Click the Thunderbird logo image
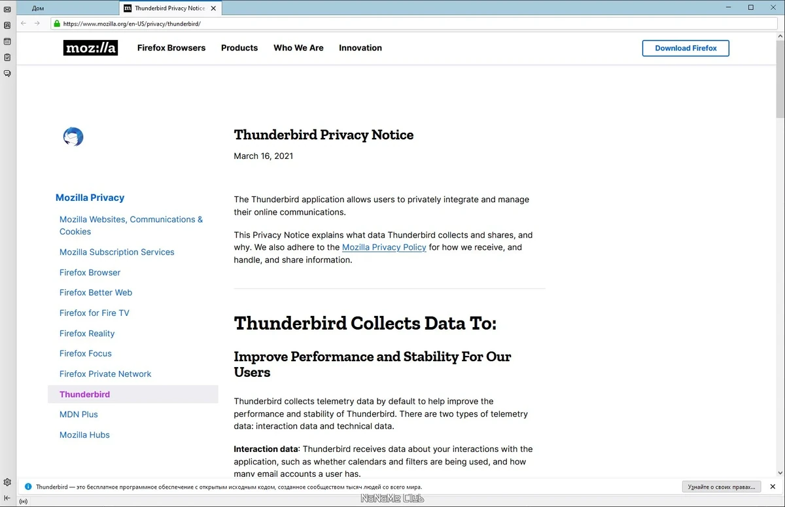 (73, 137)
